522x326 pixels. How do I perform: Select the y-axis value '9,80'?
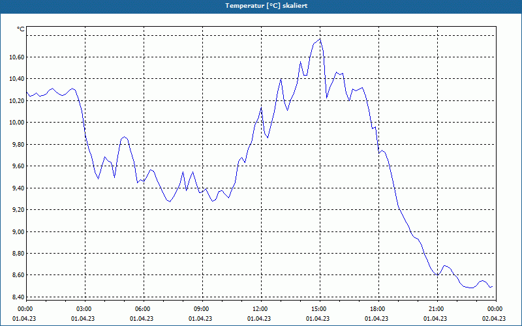pyautogui.click(x=18, y=144)
